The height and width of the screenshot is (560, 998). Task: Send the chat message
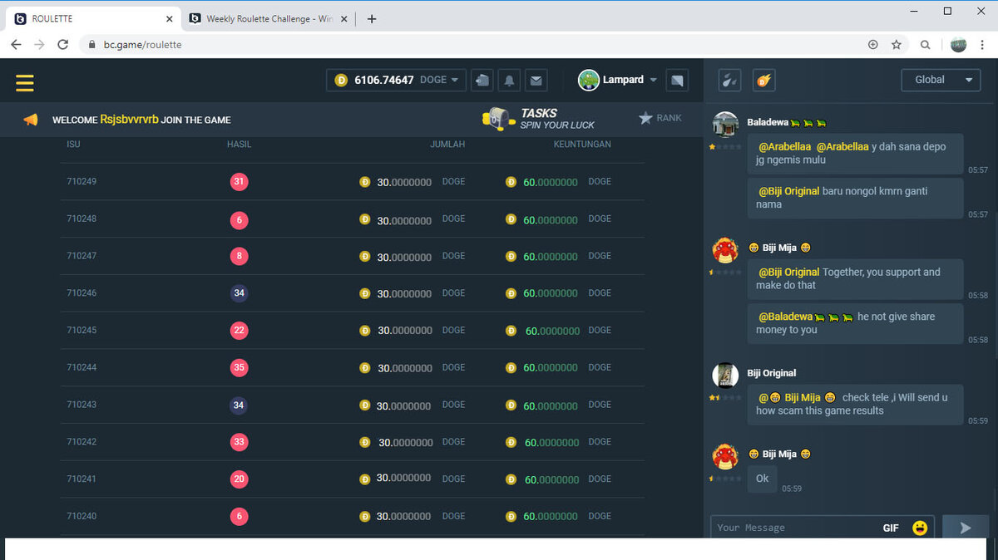(965, 528)
